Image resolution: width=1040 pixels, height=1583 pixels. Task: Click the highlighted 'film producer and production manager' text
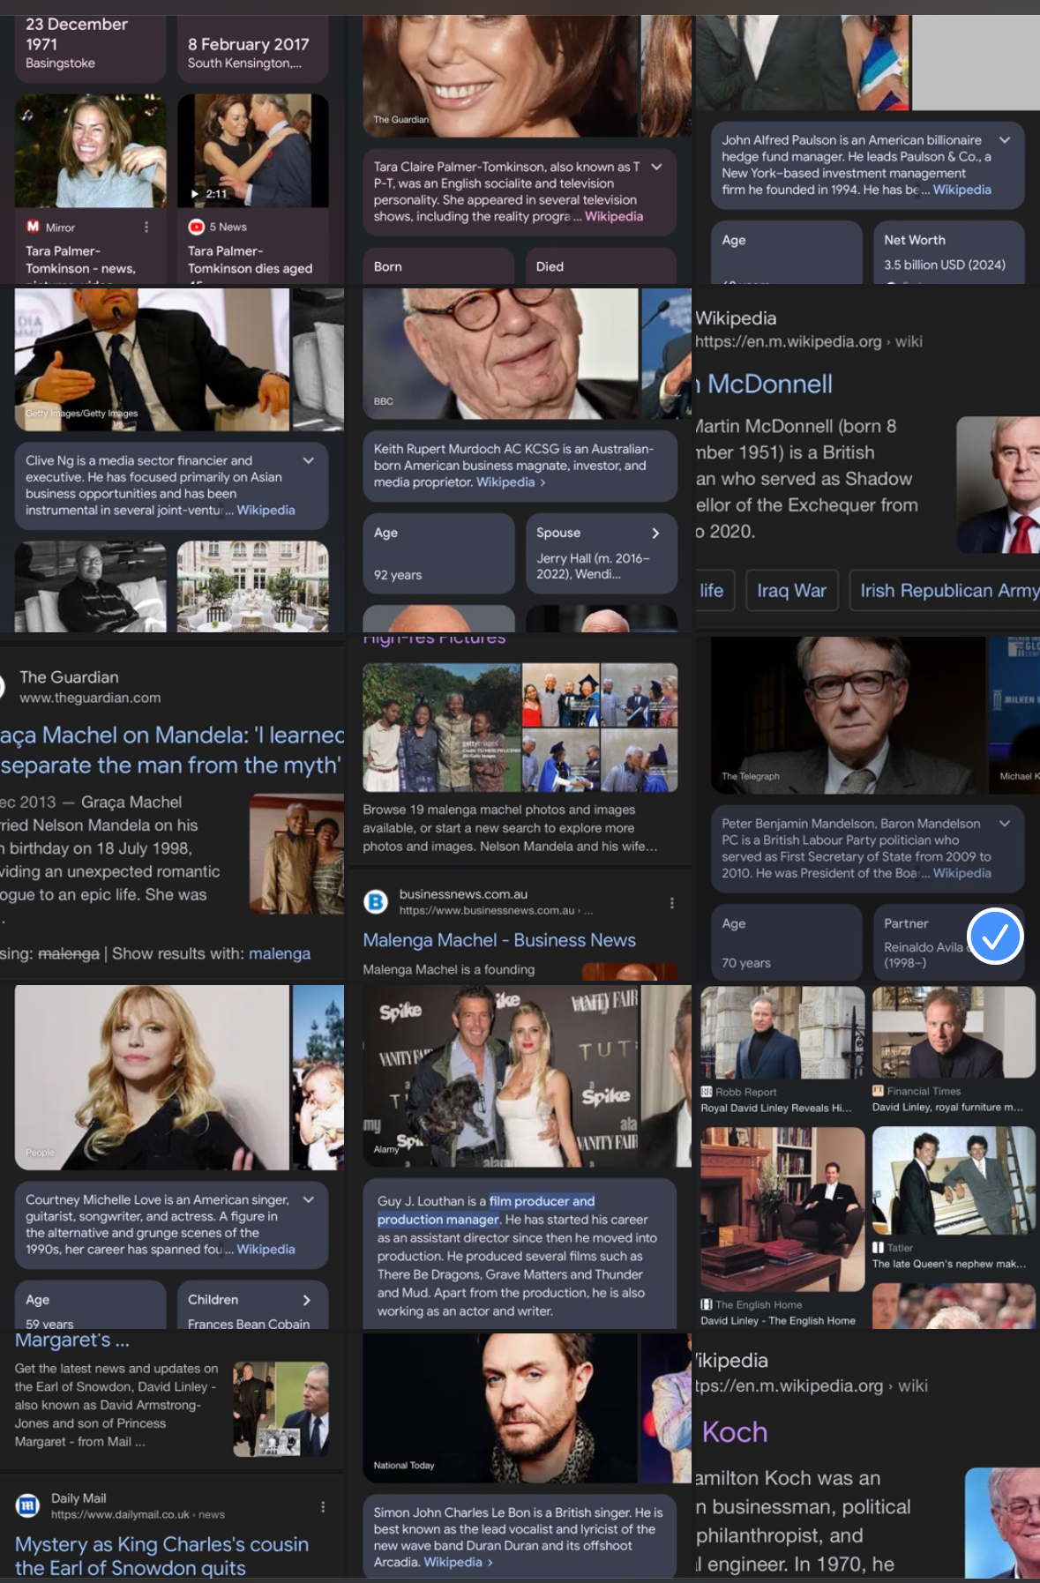486,1210
